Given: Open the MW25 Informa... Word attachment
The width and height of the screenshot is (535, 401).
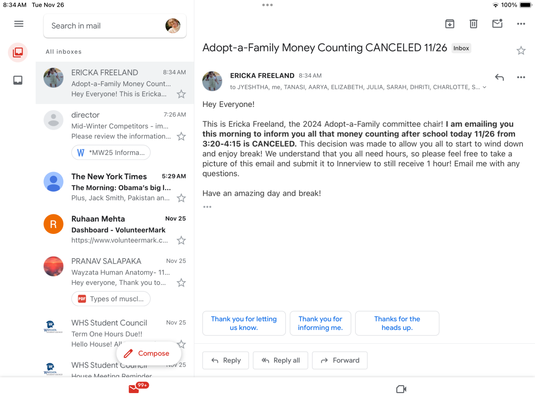Looking at the screenshot, I should [x=111, y=152].
